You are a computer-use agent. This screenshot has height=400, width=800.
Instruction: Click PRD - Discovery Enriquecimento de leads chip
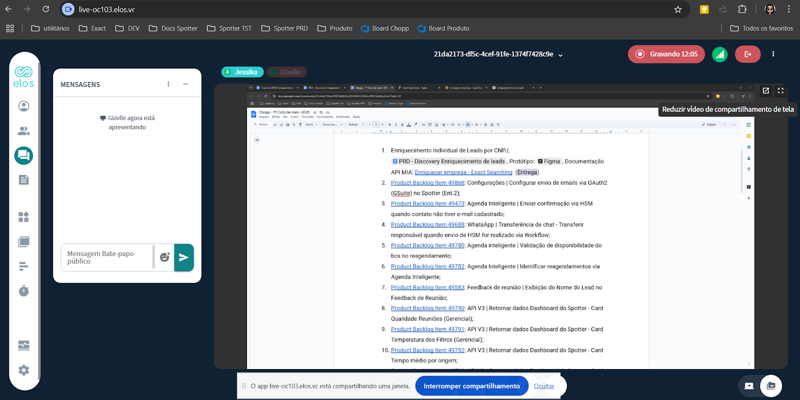click(448, 161)
